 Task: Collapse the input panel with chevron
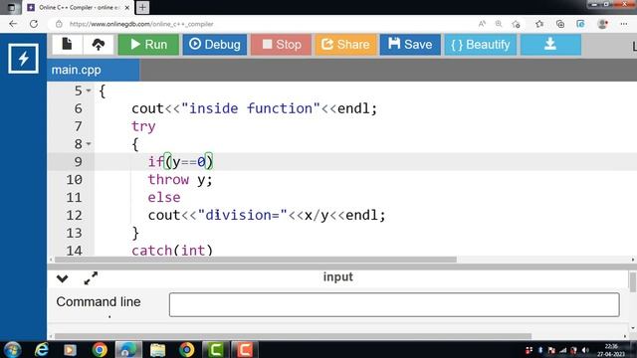(x=62, y=278)
